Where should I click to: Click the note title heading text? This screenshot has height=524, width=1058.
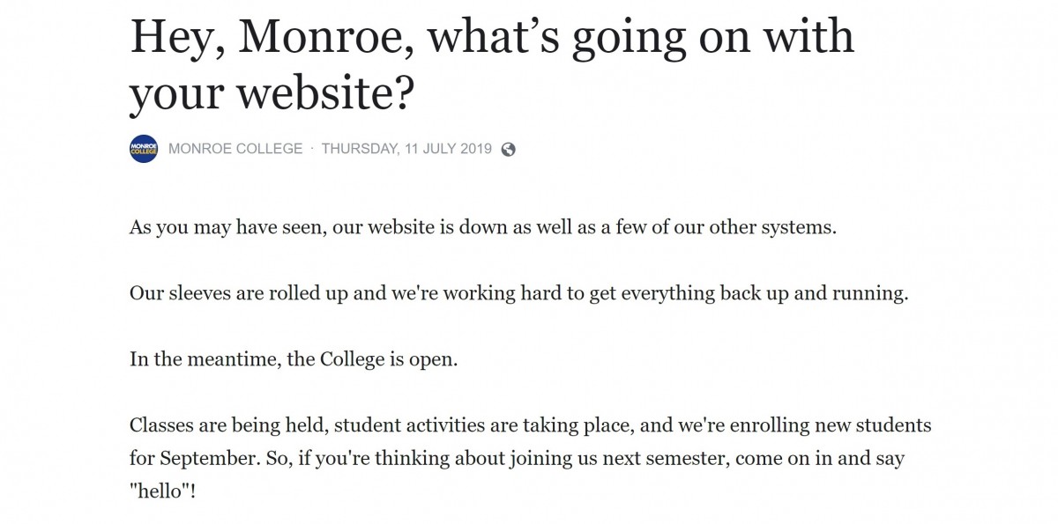[x=492, y=68]
